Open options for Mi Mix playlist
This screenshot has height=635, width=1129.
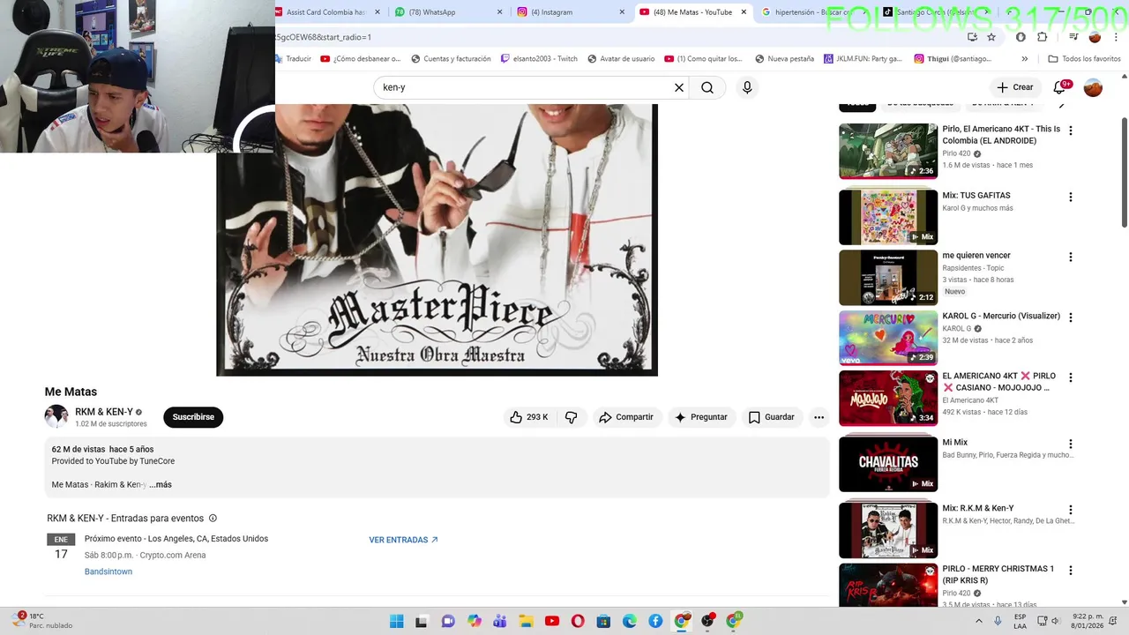tap(1071, 444)
